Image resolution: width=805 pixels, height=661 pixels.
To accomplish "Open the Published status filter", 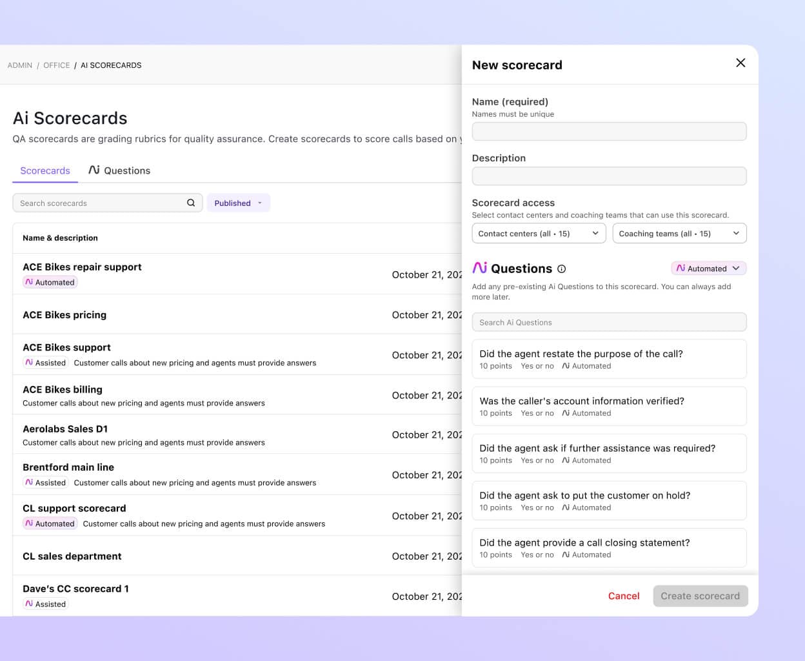I will 239,202.
